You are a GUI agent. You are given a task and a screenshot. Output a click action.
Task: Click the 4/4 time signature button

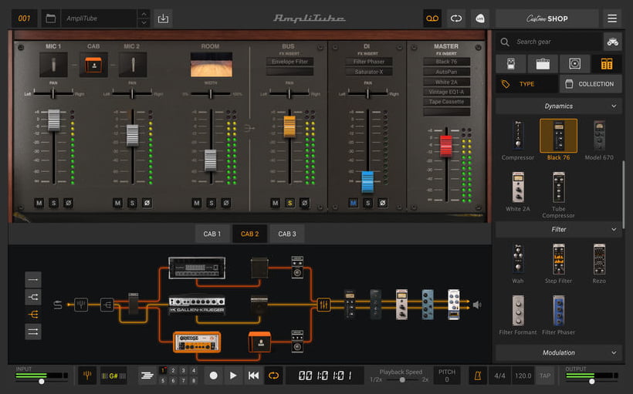pyautogui.click(x=499, y=375)
